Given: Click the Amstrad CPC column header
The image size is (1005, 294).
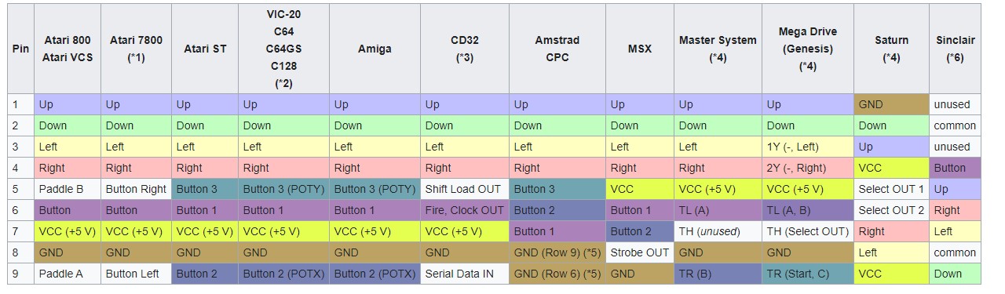Looking at the screenshot, I should [x=557, y=49].
